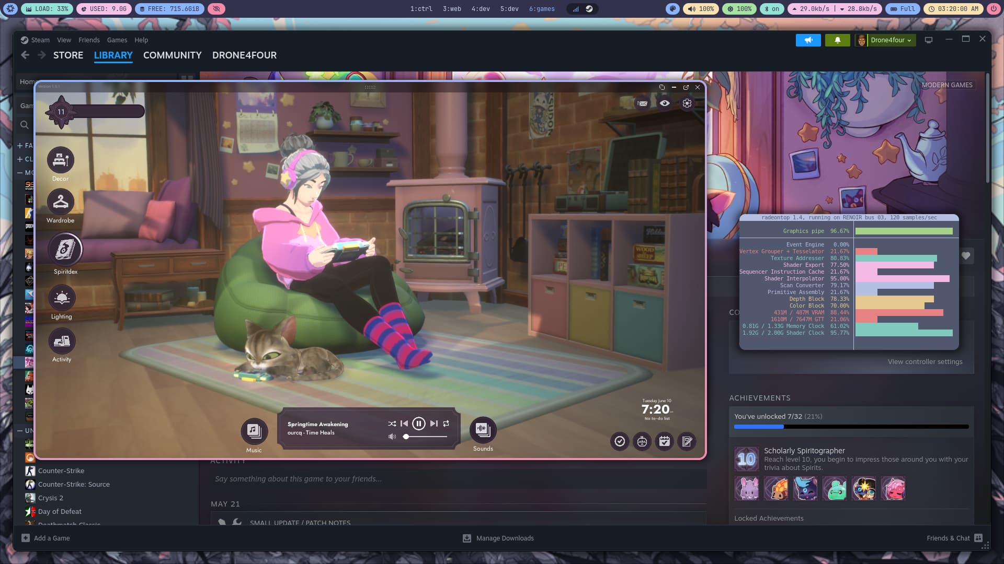Mute the music speaker icon
Viewport: 1004px width, 564px height.
[392, 437]
